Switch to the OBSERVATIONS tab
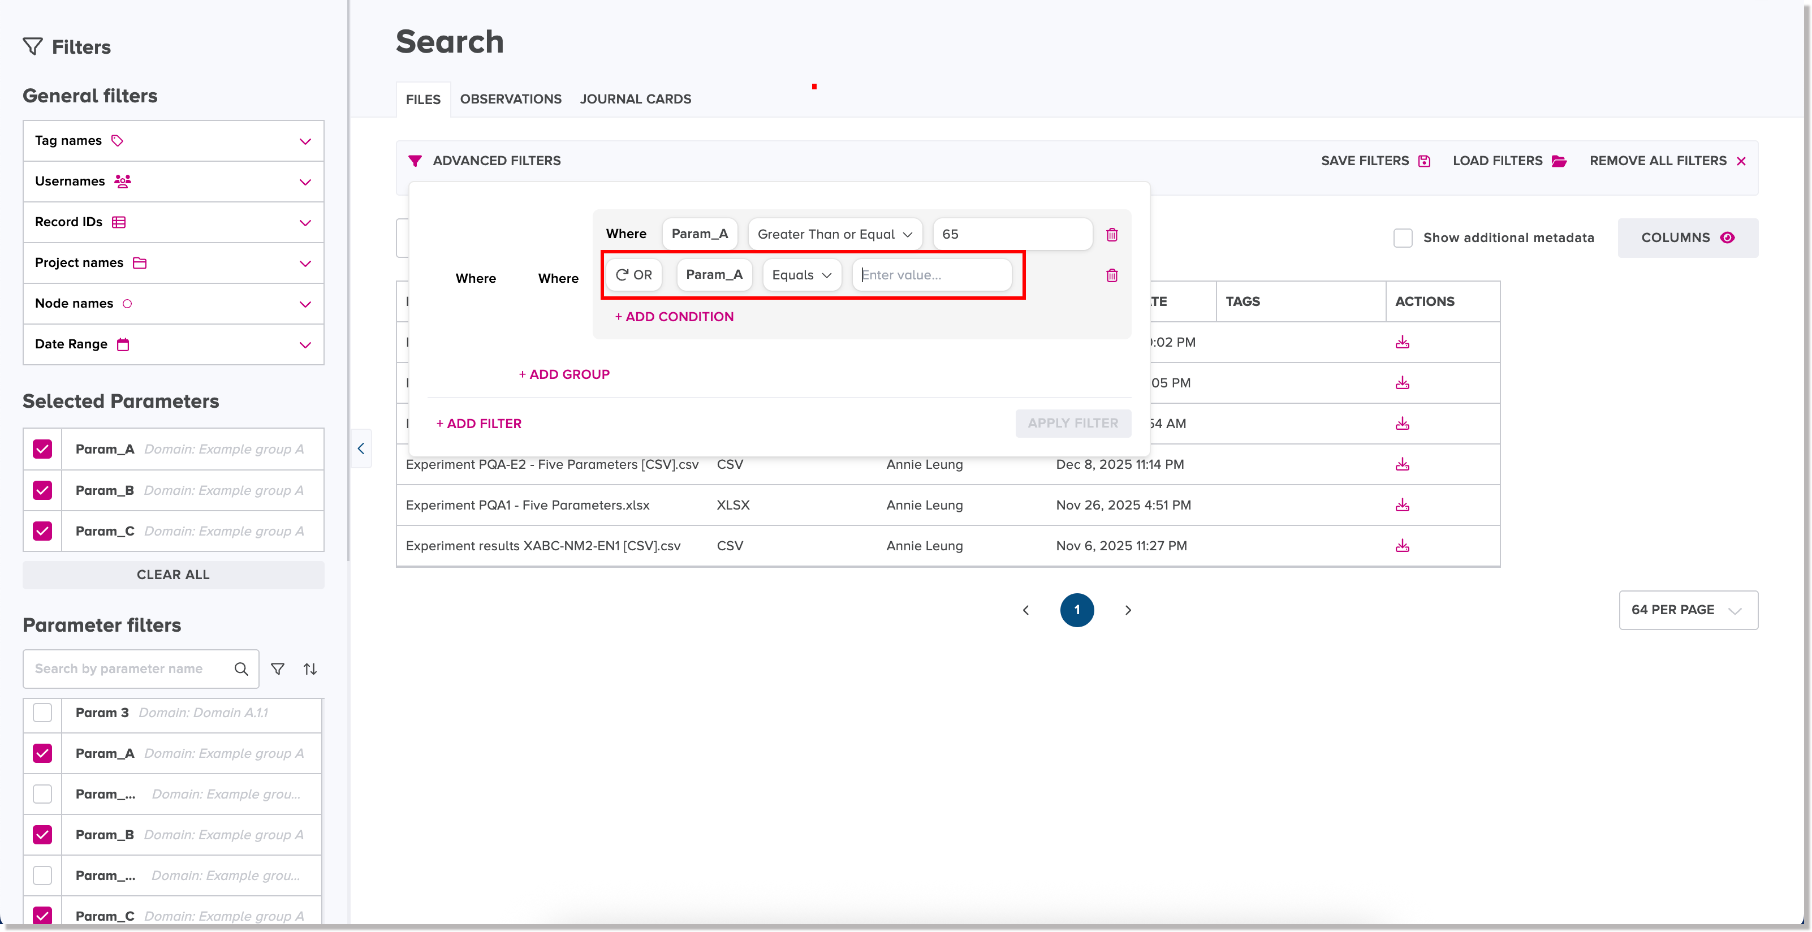Viewport: 1812px width, 932px height. (x=511, y=99)
